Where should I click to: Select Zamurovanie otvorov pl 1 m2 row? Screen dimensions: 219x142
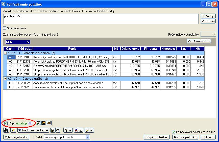click(106, 83)
